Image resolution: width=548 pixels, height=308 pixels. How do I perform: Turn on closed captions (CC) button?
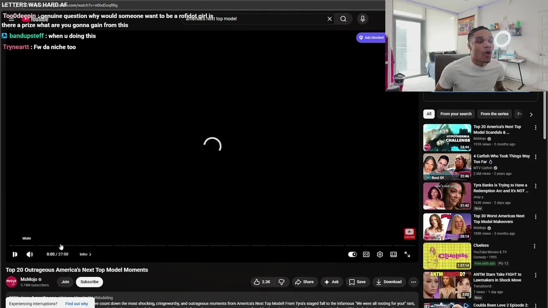(366, 254)
